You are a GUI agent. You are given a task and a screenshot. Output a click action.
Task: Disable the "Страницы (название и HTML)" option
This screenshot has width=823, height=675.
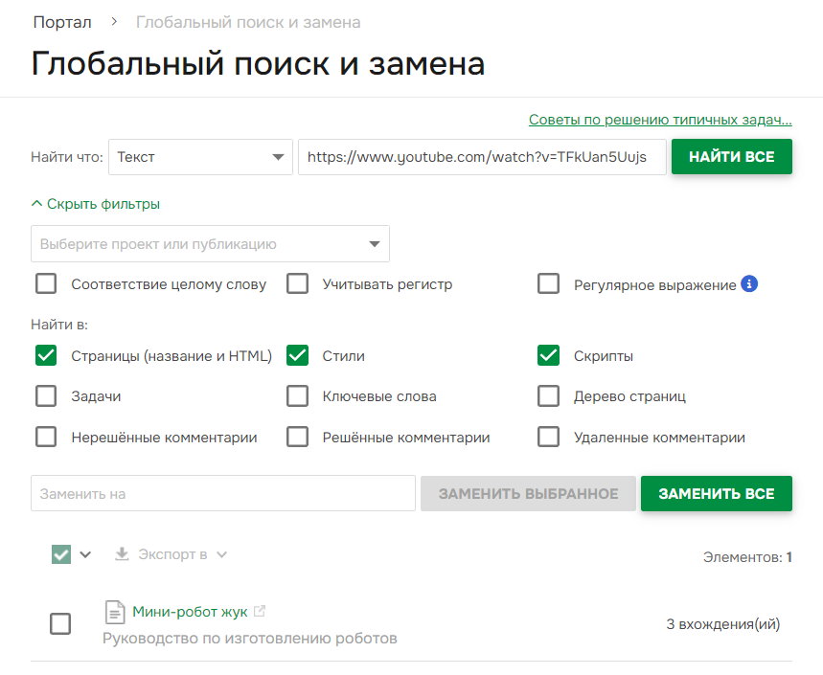pyautogui.click(x=45, y=355)
